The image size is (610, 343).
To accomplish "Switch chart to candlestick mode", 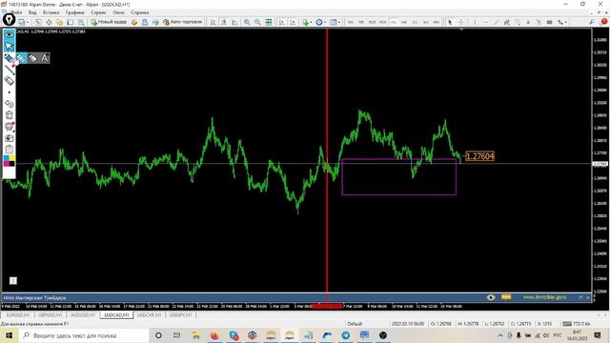I will [224, 22].
